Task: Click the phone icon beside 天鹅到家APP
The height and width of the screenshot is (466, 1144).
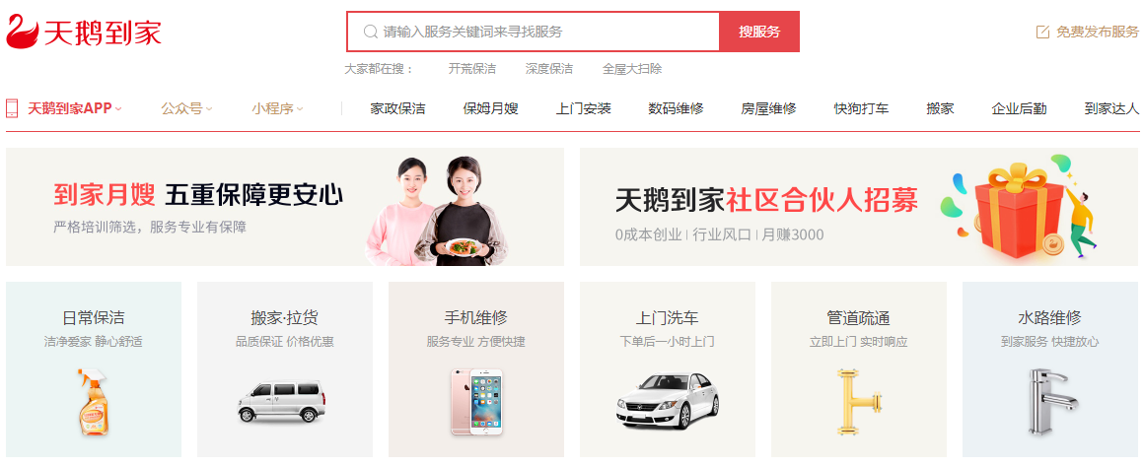Action: point(12,108)
